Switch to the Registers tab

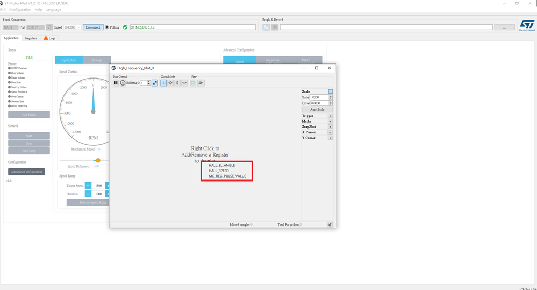(x=31, y=38)
